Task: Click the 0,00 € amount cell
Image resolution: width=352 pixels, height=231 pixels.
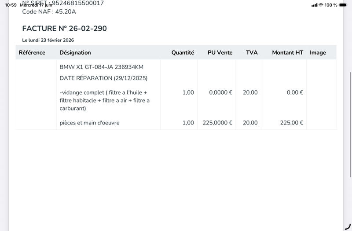Action: tap(295, 92)
